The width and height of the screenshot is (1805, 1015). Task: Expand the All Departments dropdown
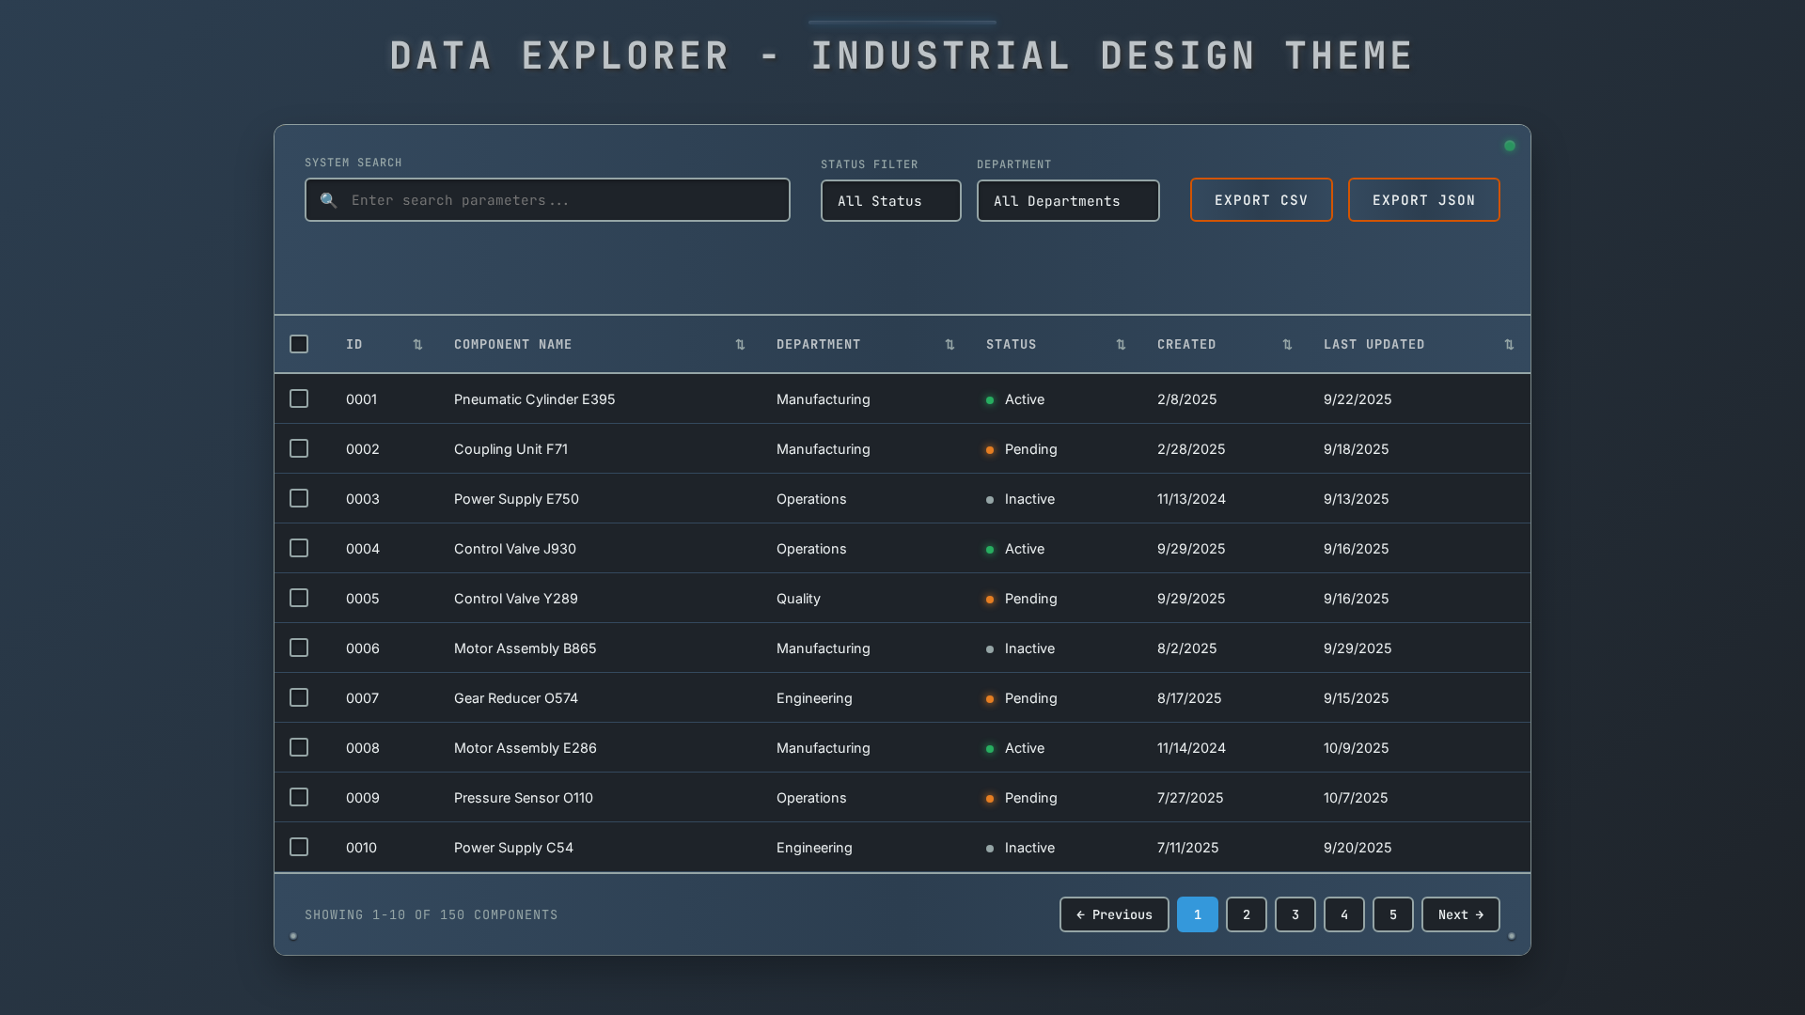click(1067, 201)
